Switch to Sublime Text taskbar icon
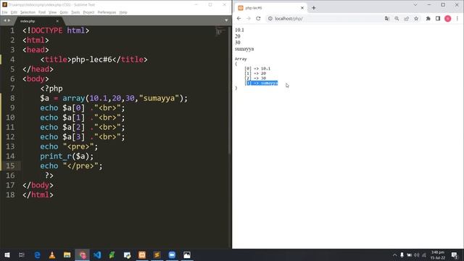Screen dimensions: 464x261 click(x=157, y=254)
